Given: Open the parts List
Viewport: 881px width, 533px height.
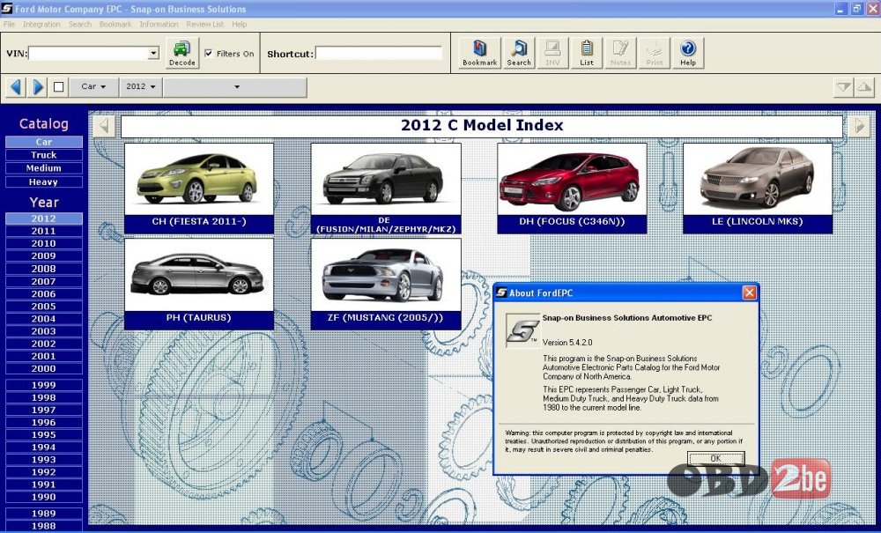Looking at the screenshot, I should coord(587,54).
